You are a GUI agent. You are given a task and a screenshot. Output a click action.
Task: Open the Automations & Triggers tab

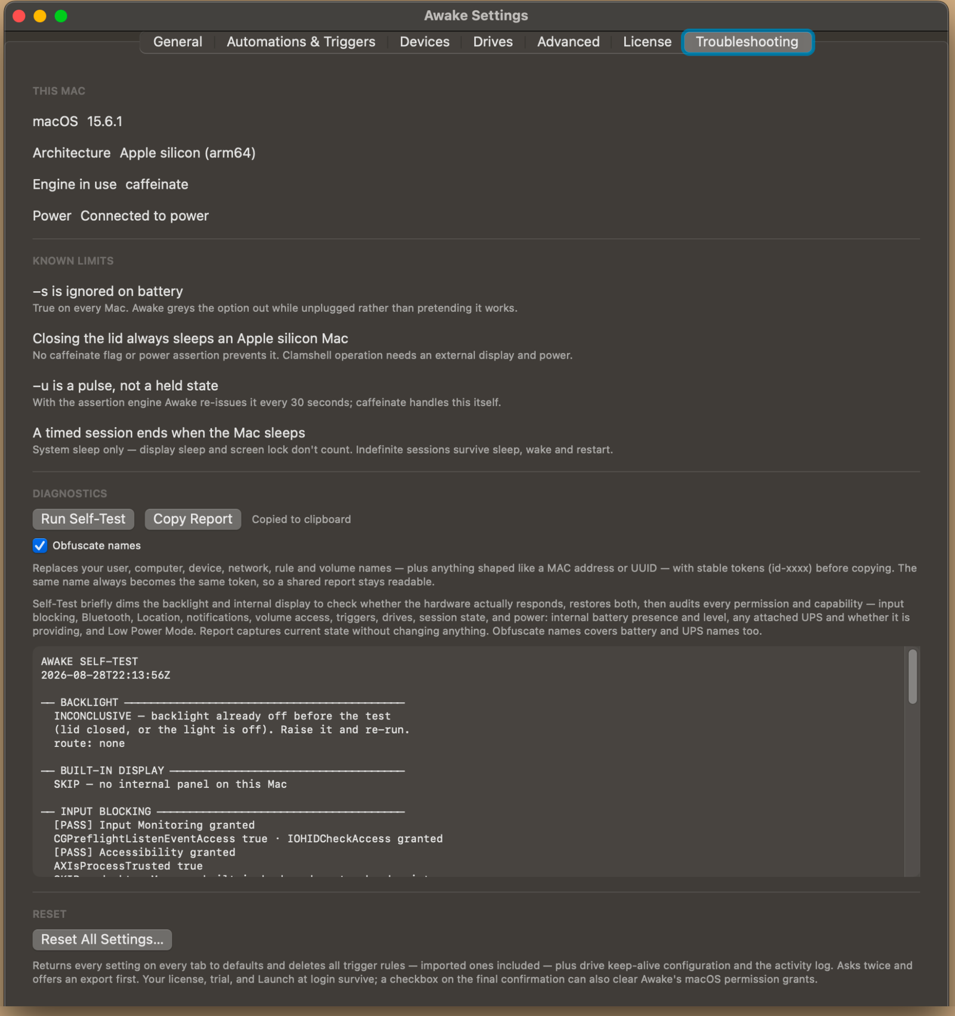pos(301,42)
